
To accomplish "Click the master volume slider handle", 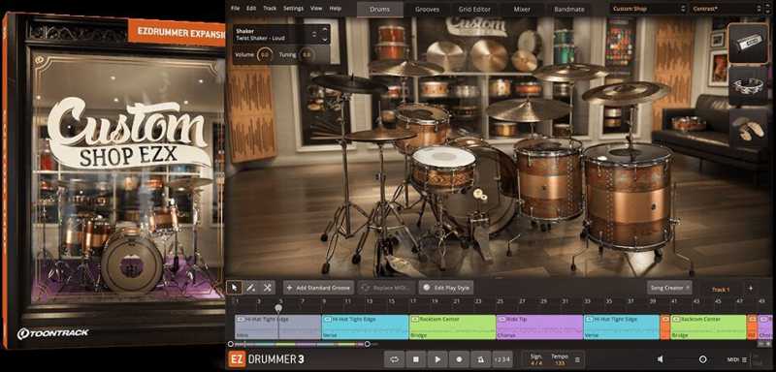I will (702, 359).
